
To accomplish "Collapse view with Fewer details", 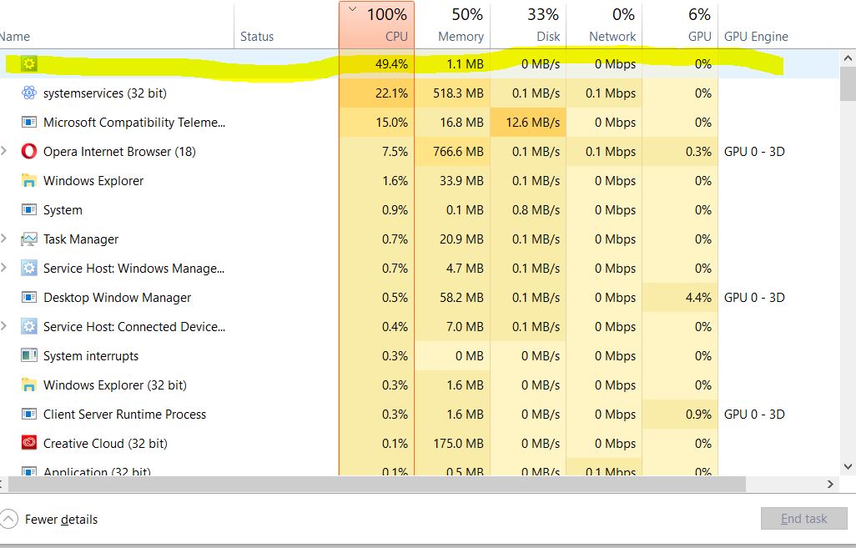I will pyautogui.click(x=50, y=520).
